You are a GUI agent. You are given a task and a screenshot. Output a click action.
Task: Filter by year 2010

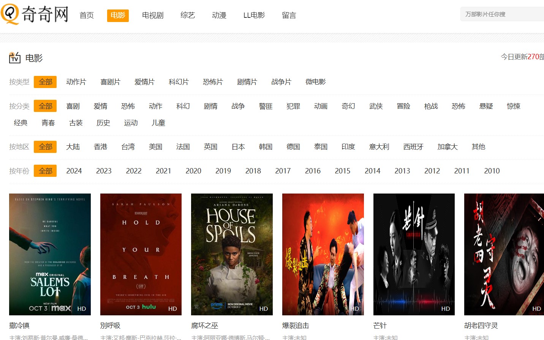(492, 171)
